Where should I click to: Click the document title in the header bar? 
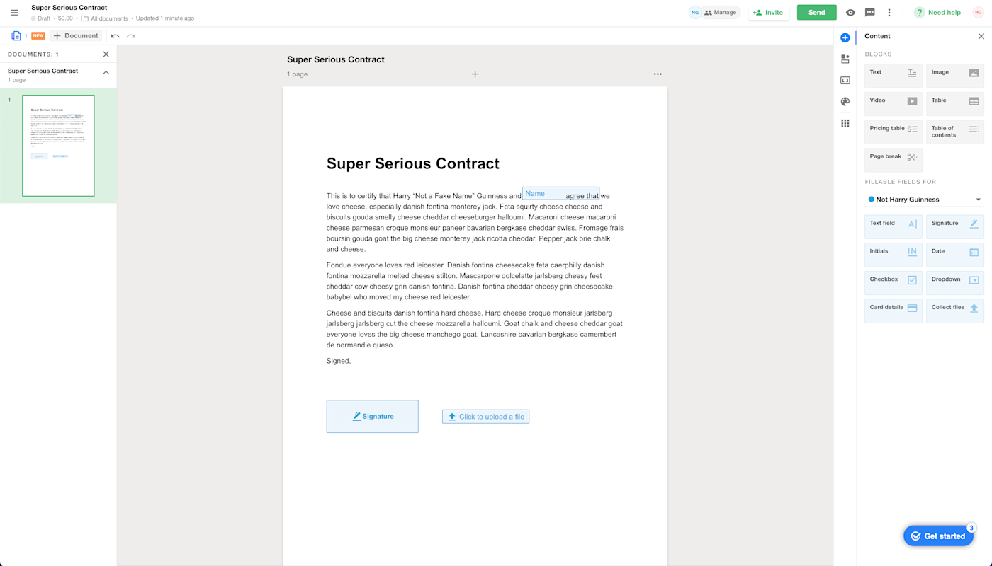(x=69, y=8)
